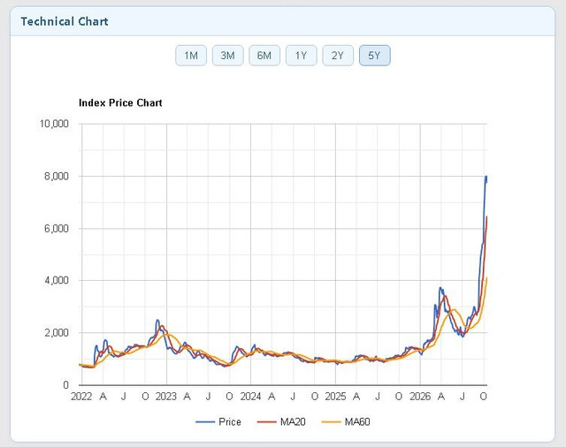This screenshot has height=447, width=566.
Task: Click the Index Price Chart title
Action: [x=120, y=103]
